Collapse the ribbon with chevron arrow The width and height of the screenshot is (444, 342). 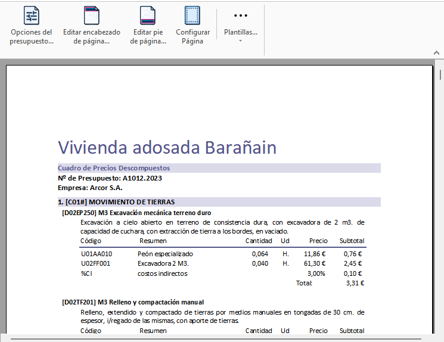point(436,52)
